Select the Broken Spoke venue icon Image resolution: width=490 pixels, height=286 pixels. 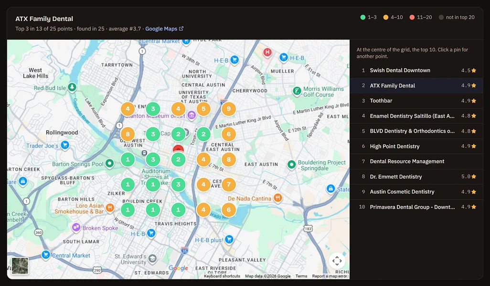coord(76,227)
